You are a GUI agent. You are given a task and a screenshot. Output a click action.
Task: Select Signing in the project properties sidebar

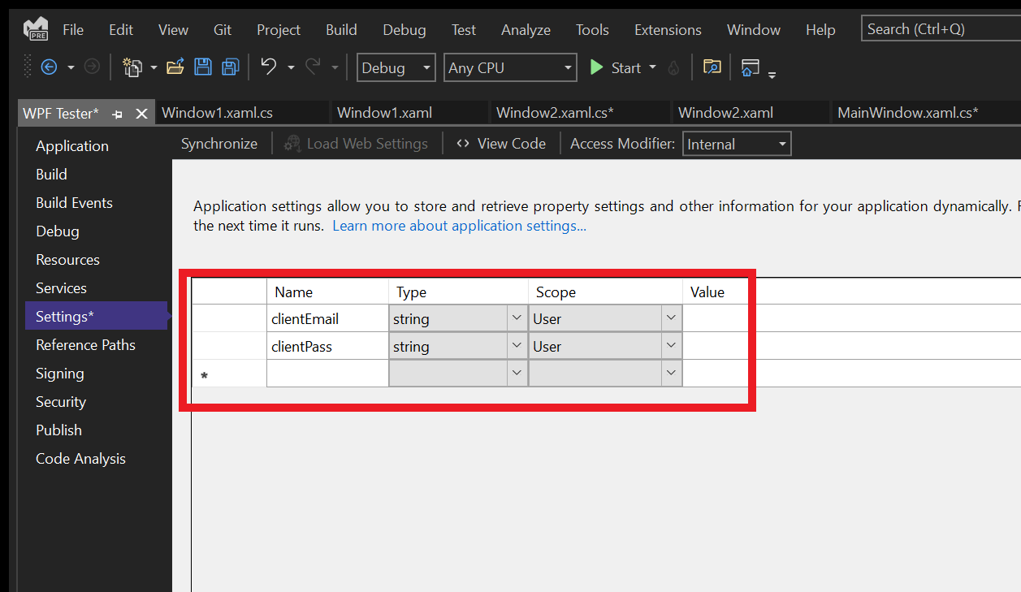coord(59,373)
